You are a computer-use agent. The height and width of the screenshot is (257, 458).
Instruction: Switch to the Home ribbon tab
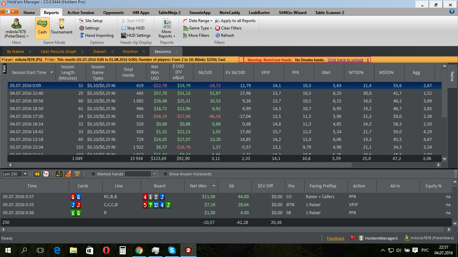29,13
